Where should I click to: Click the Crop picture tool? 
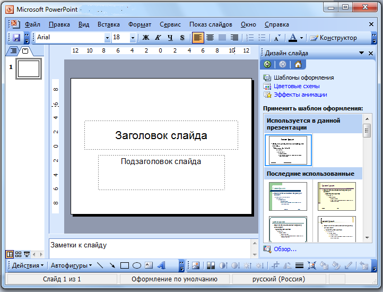[x=276, y=265]
